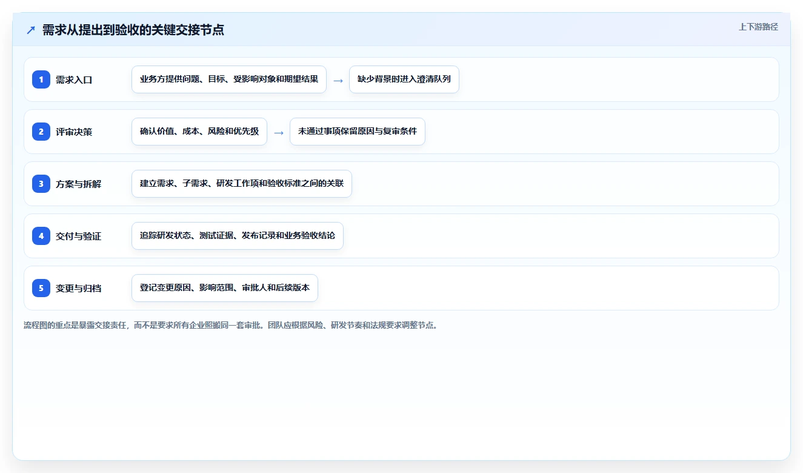Image resolution: width=803 pixels, height=473 pixels.
Task: Click the arrow in the 需求入口 row
Action: click(338, 80)
